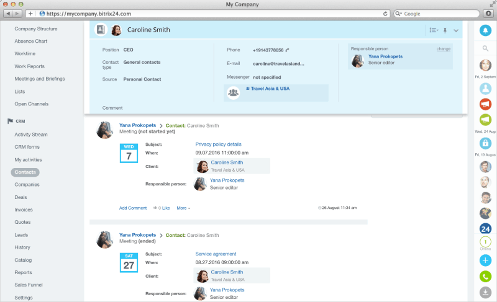The height and width of the screenshot is (302, 497).
Task: Click Caroline Smith client link in first meeting
Action: pos(227,162)
